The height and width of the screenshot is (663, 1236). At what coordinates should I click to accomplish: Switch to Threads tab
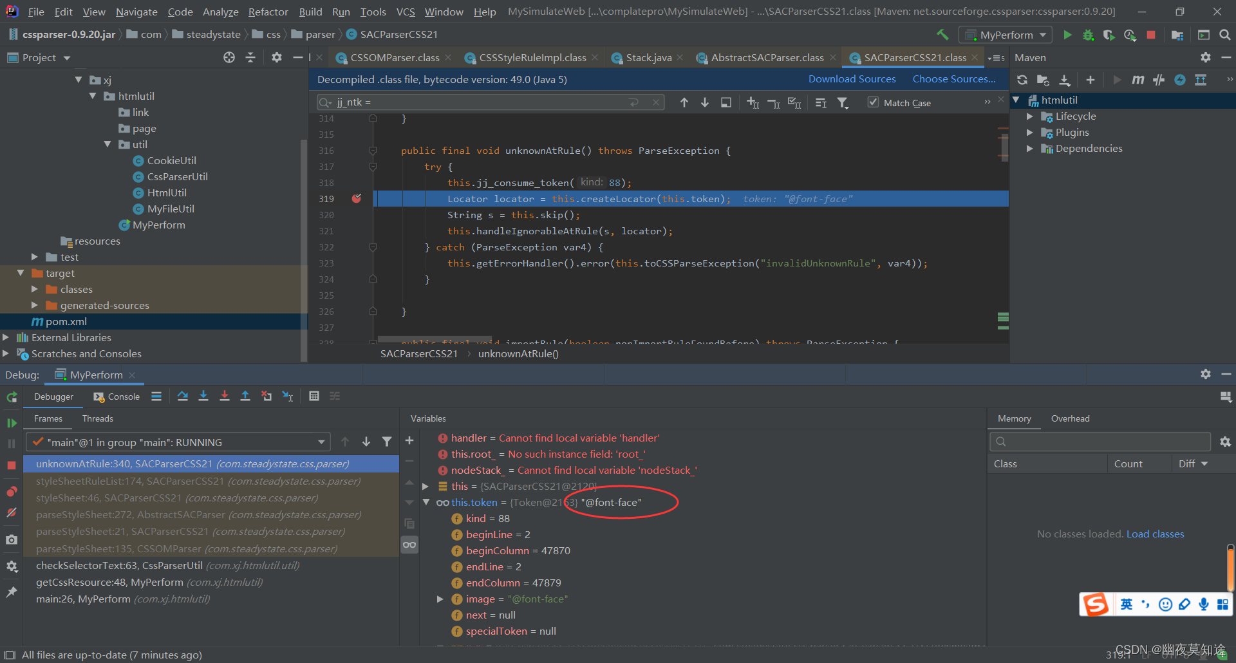[98, 418]
